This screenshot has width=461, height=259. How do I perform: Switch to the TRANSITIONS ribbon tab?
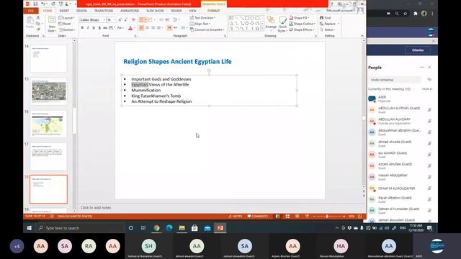coord(104,11)
